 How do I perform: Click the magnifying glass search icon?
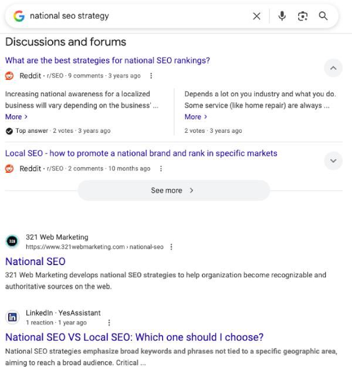point(323,16)
